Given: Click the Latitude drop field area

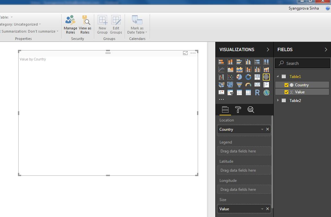Looking at the screenshot, I should tap(244, 170).
